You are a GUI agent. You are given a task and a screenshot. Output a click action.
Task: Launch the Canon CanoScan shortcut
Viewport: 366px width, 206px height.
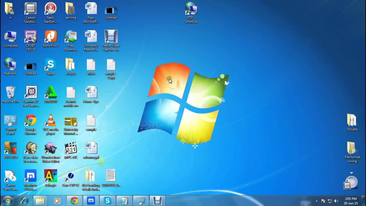click(10, 181)
